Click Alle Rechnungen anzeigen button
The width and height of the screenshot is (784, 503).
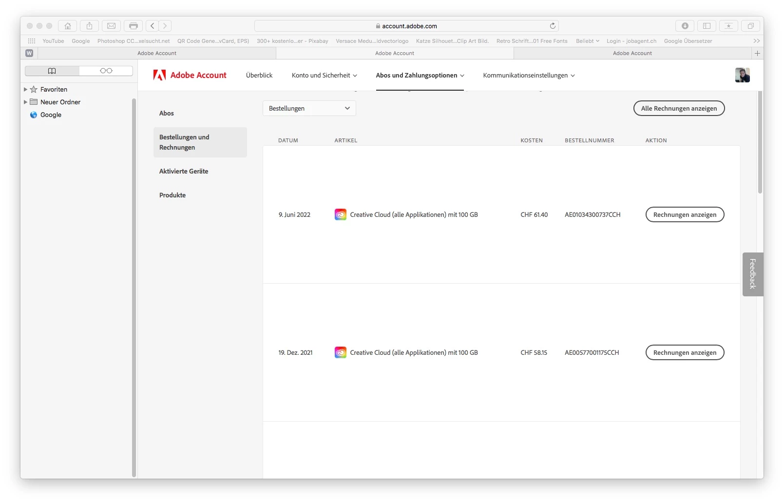click(x=679, y=108)
